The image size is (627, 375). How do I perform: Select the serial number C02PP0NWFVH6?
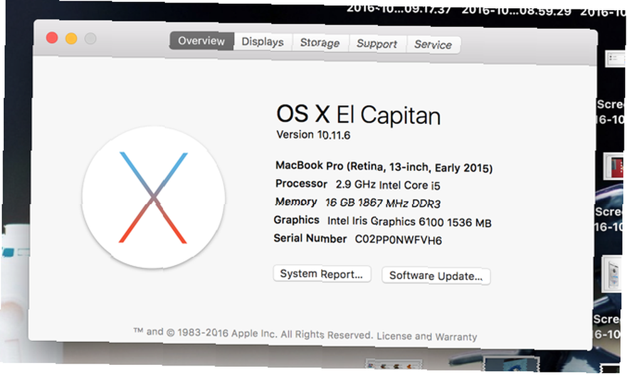pos(398,240)
